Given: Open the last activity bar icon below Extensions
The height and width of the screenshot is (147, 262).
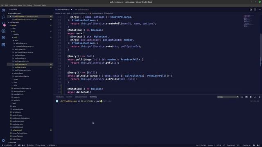Looking at the screenshot, I should (x=3, y=45).
